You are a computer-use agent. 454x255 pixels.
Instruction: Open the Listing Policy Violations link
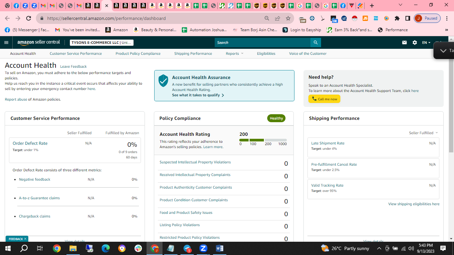179,225
